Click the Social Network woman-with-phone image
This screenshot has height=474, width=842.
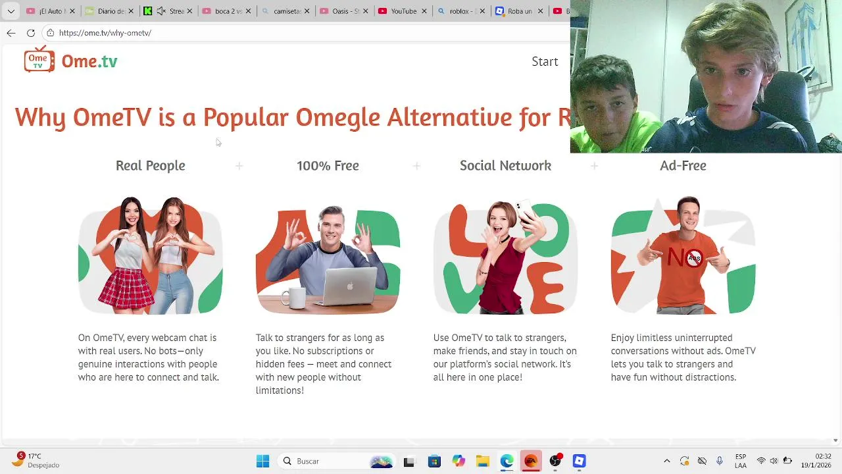(505, 257)
